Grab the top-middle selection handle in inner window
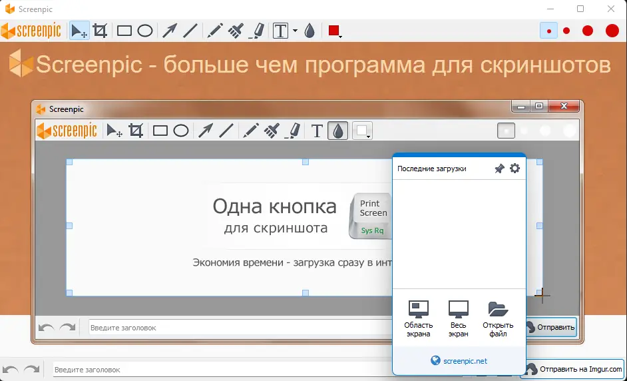The image size is (627, 381). 306,162
